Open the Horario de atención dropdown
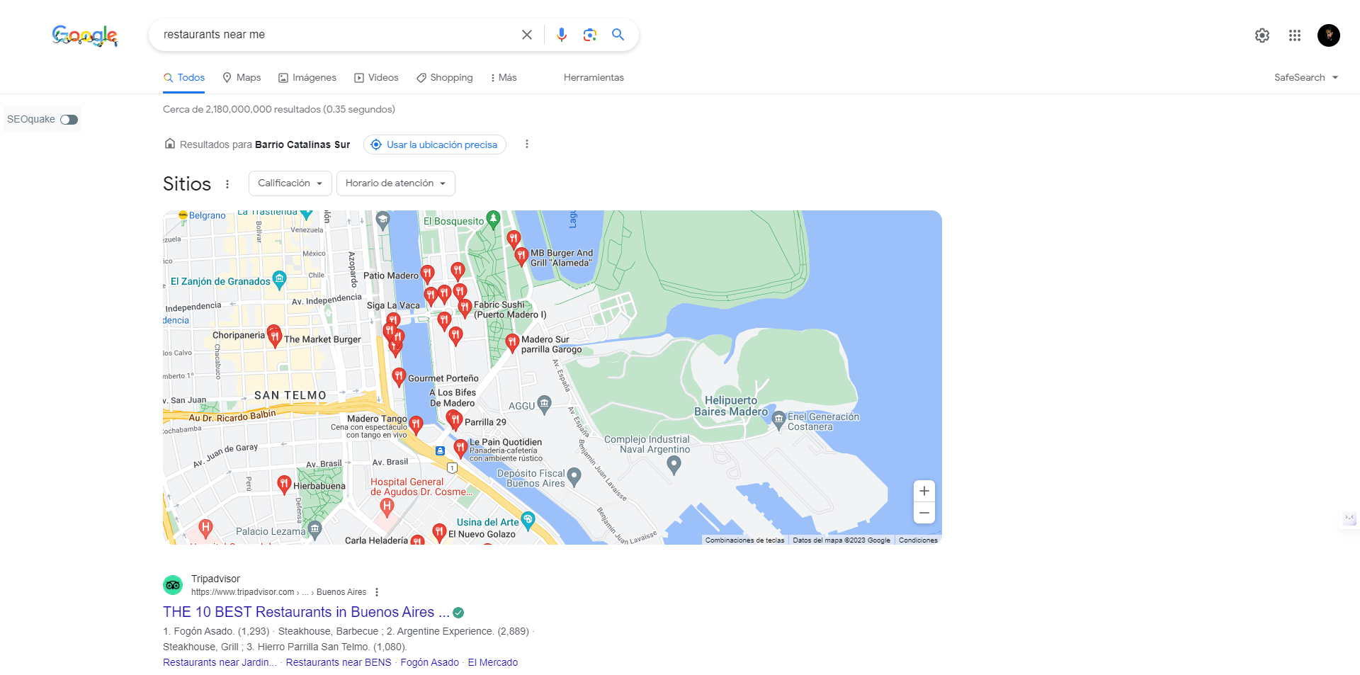Screen dimensions: 1360x675 [x=395, y=183]
